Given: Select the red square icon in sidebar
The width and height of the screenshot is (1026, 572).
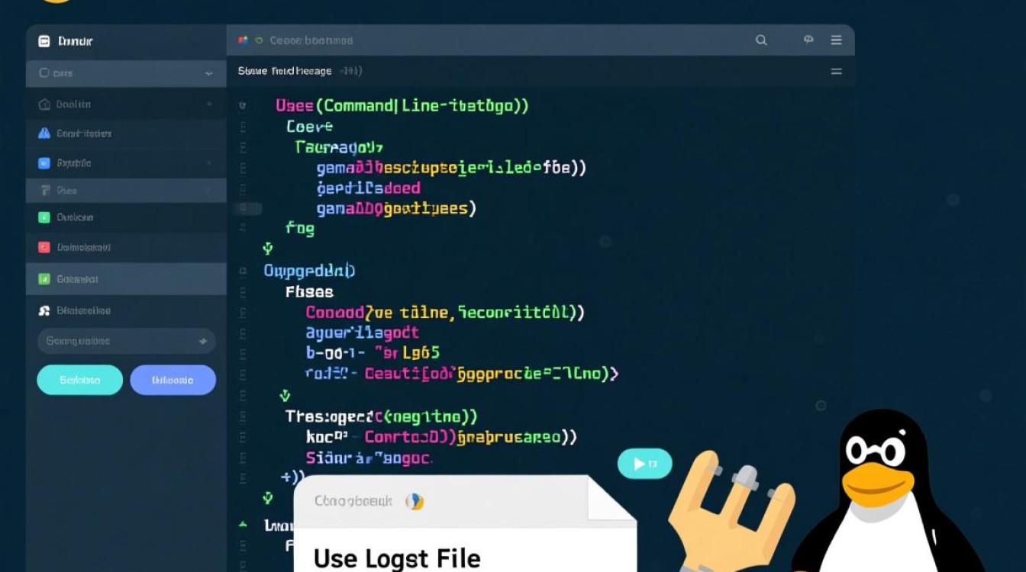Looking at the screenshot, I should 44,247.
